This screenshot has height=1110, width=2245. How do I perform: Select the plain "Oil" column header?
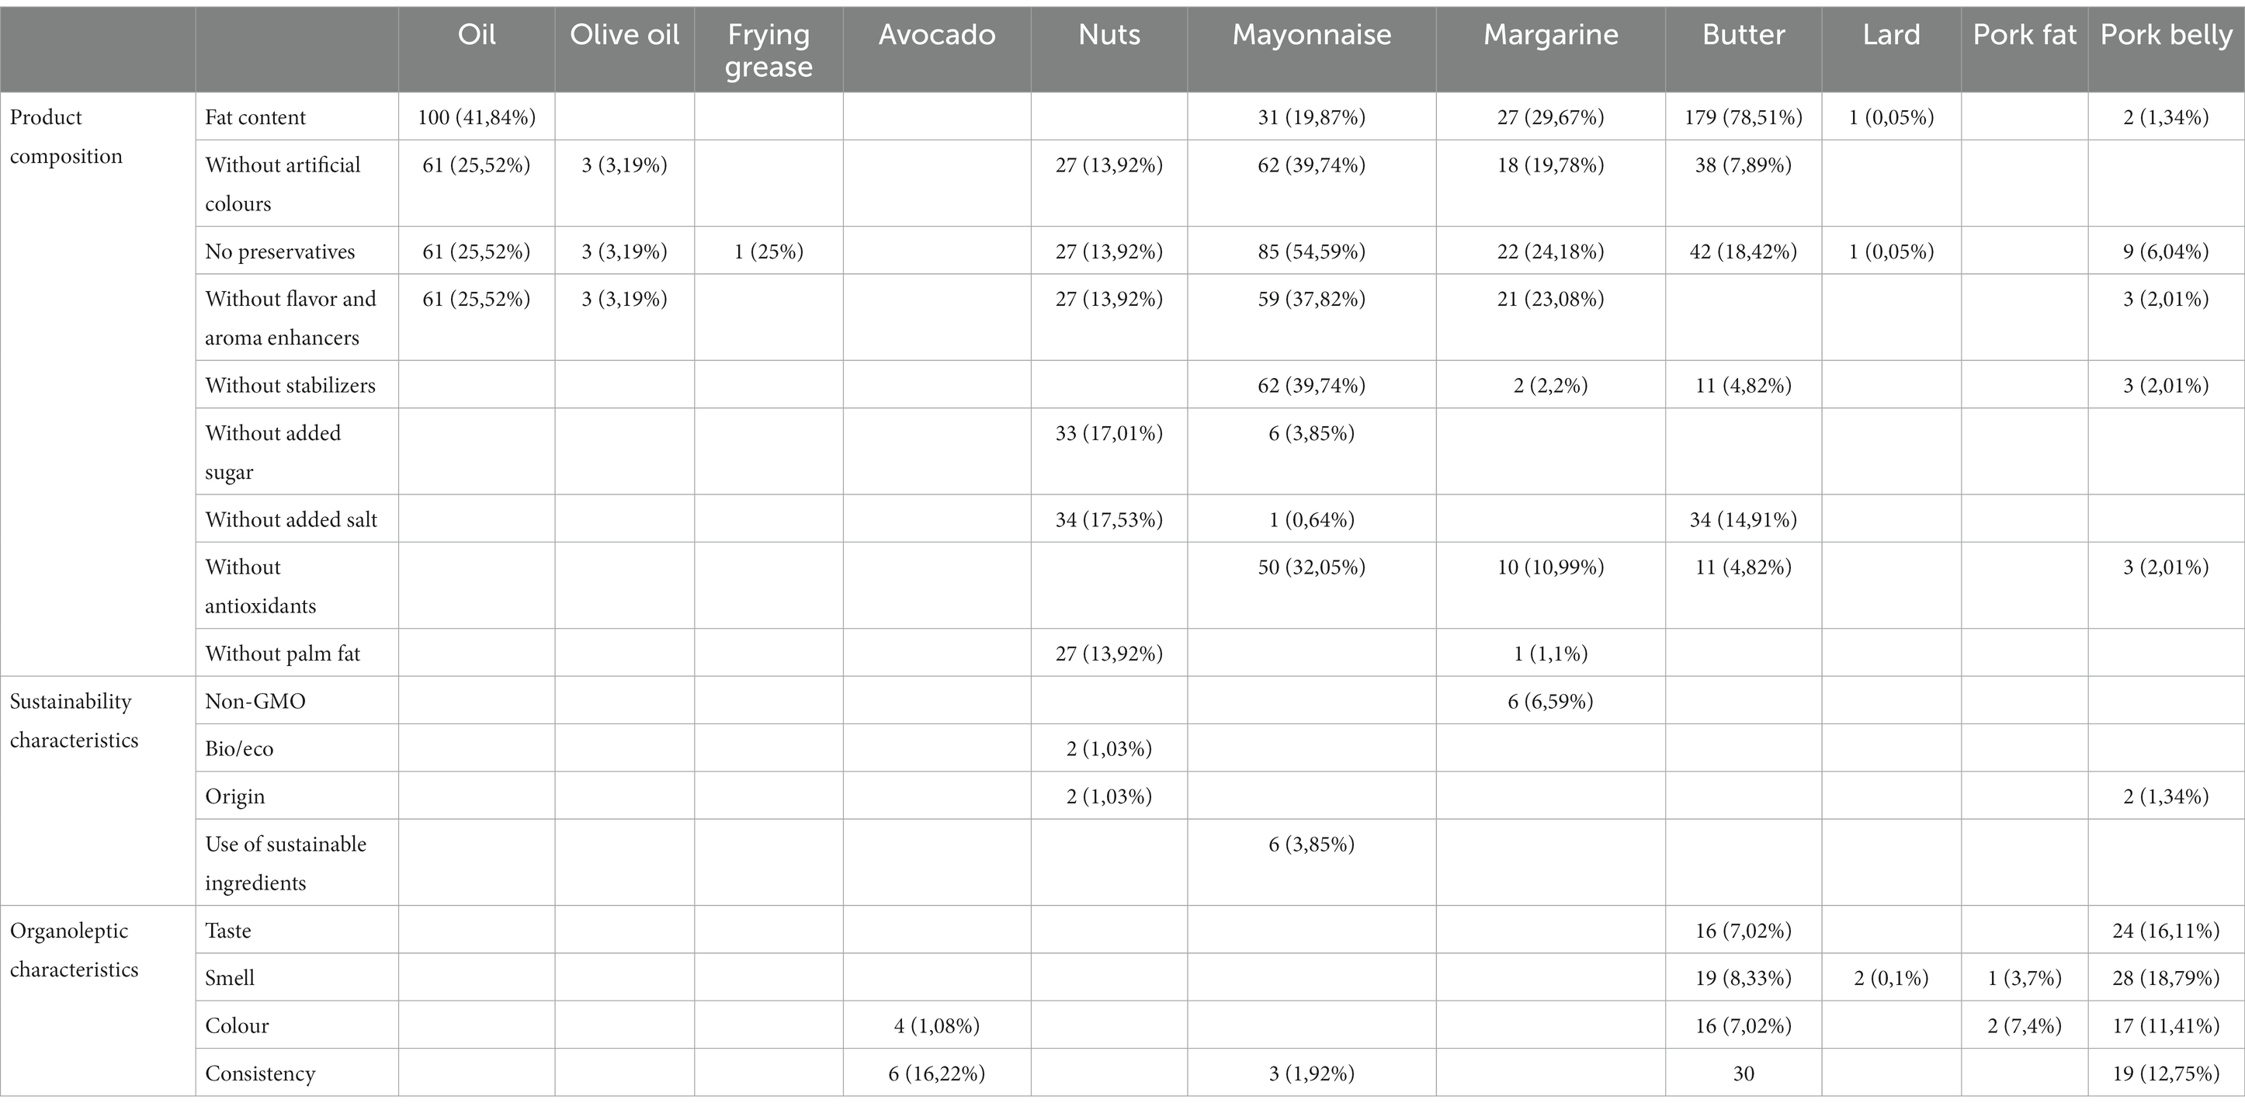point(477,35)
